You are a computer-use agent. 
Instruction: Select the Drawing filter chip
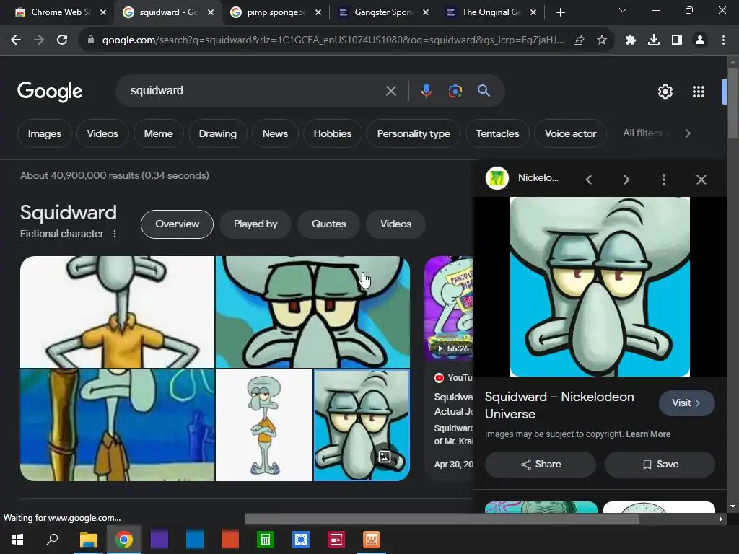pos(218,133)
